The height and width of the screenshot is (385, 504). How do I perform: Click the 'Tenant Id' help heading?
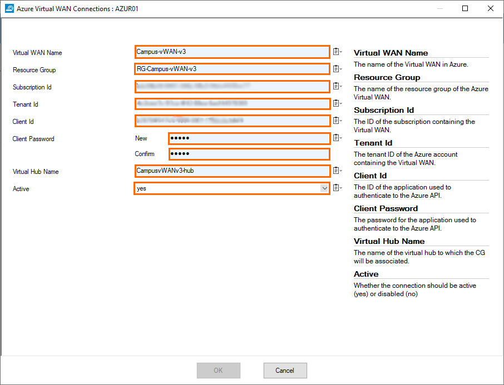click(x=373, y=143)
